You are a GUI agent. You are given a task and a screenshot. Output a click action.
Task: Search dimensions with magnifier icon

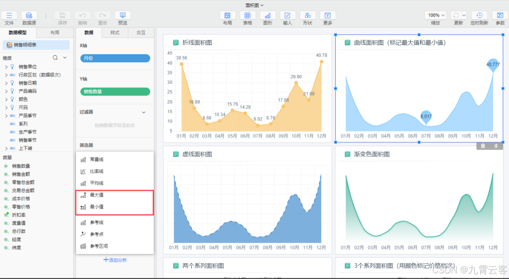tap(55, 58)
